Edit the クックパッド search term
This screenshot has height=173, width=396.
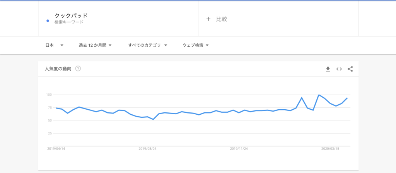click(71, 15)
